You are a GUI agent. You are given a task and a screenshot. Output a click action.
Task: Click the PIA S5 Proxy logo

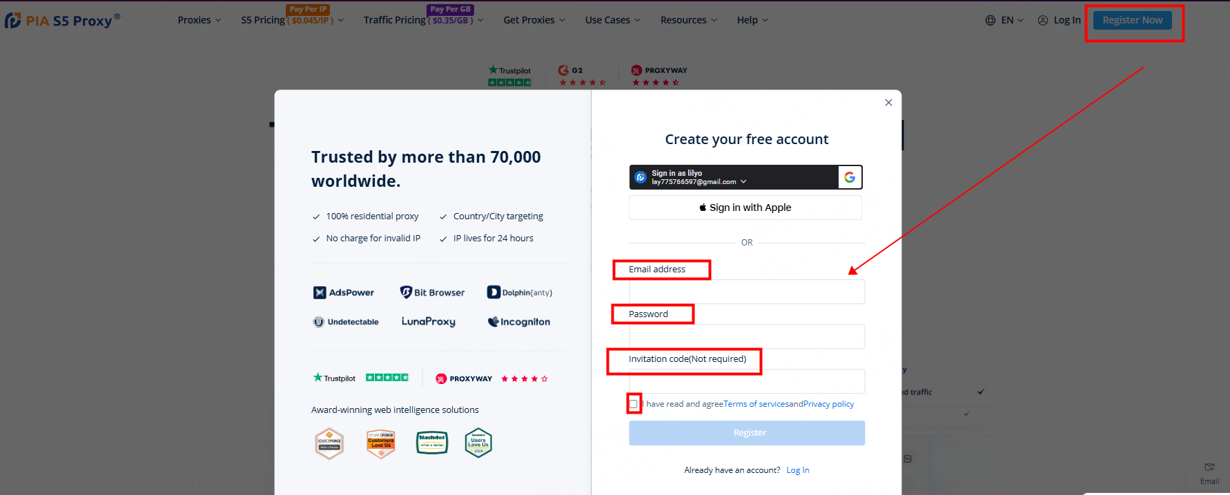coord(62,21)
